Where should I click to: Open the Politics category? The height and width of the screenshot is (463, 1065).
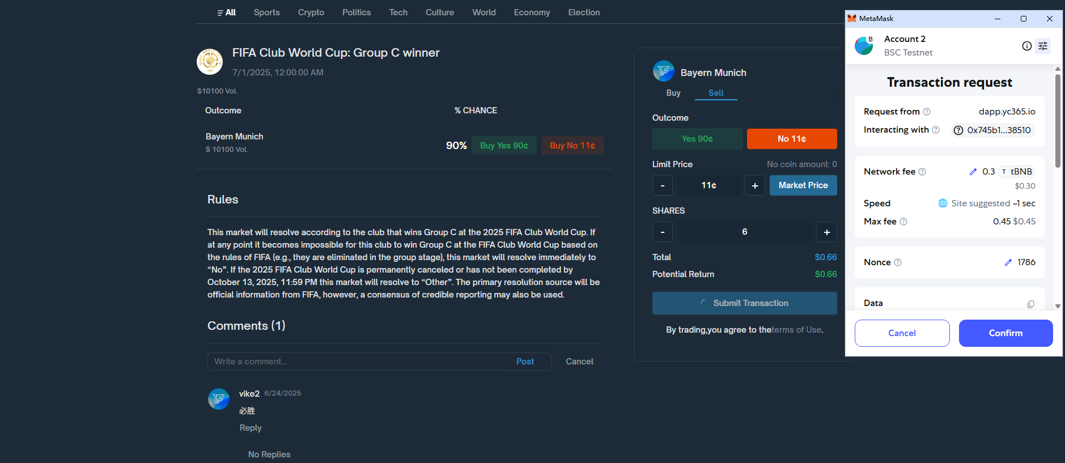click(357, 12)
